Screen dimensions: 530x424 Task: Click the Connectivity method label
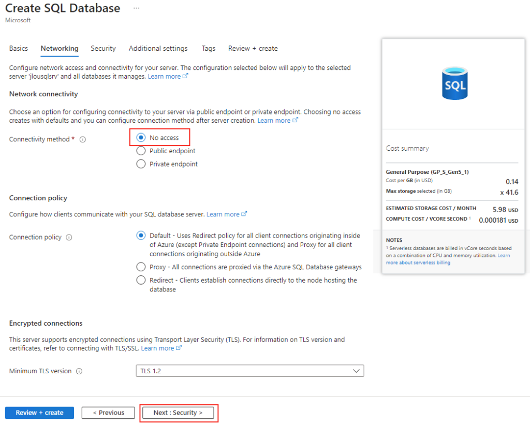pos(39,139)
